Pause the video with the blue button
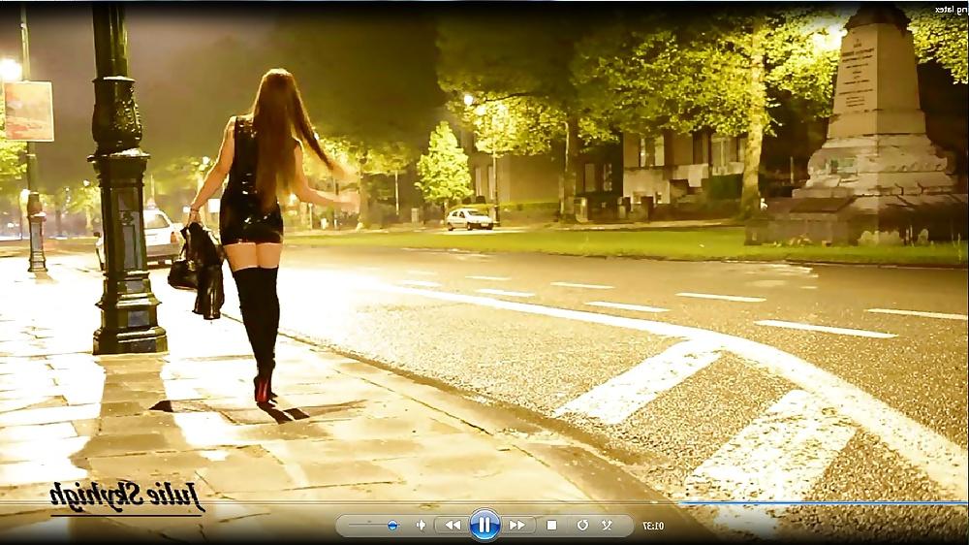The width and height of the screenshot is (969, 545). point(484,526)
